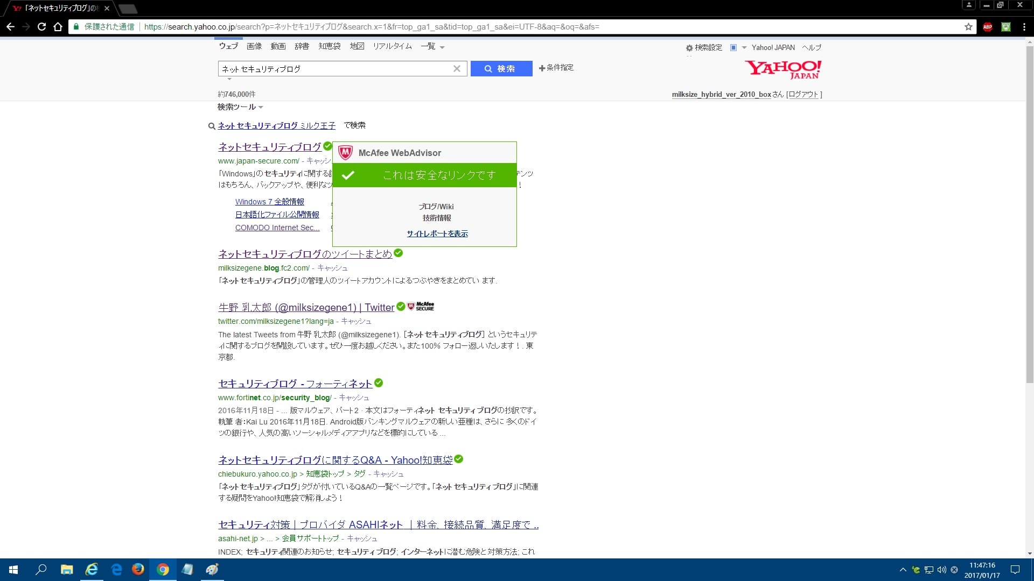Image resolution: width=1034 pixels, height=581 pixels.
Task: Click the green checkmark beside Yahoo!知恵袋 result
Action: pos(458,459)
